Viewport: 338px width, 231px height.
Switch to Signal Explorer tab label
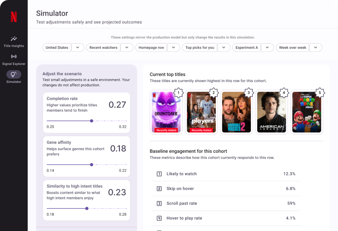coord(14,64)
